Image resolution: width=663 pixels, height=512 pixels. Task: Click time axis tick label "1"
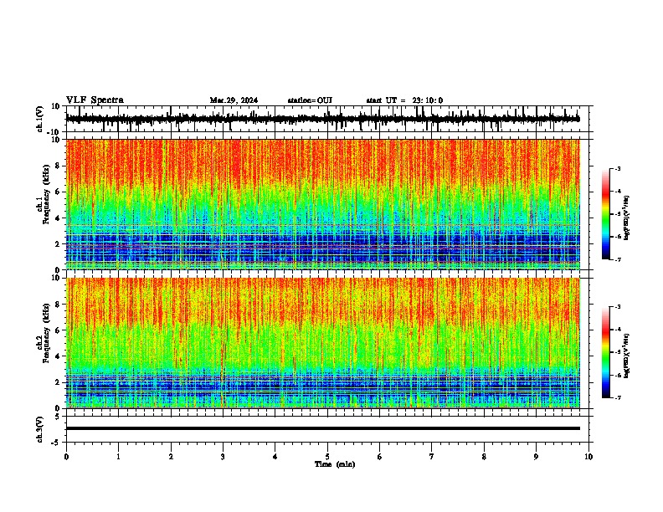coord(118,457)
